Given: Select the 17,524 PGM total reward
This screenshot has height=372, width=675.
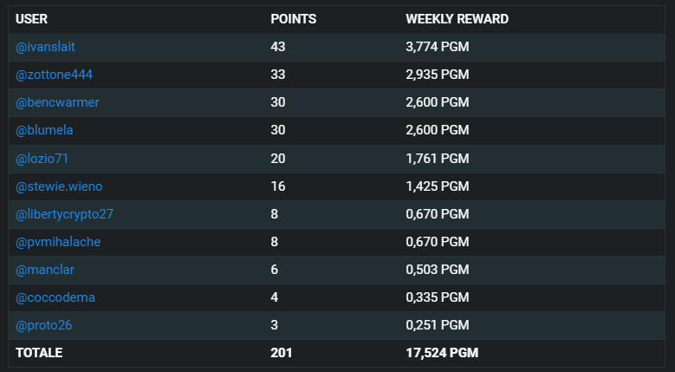Looking at the screenshot, I should pyautogui.click(x=442, y=353).
